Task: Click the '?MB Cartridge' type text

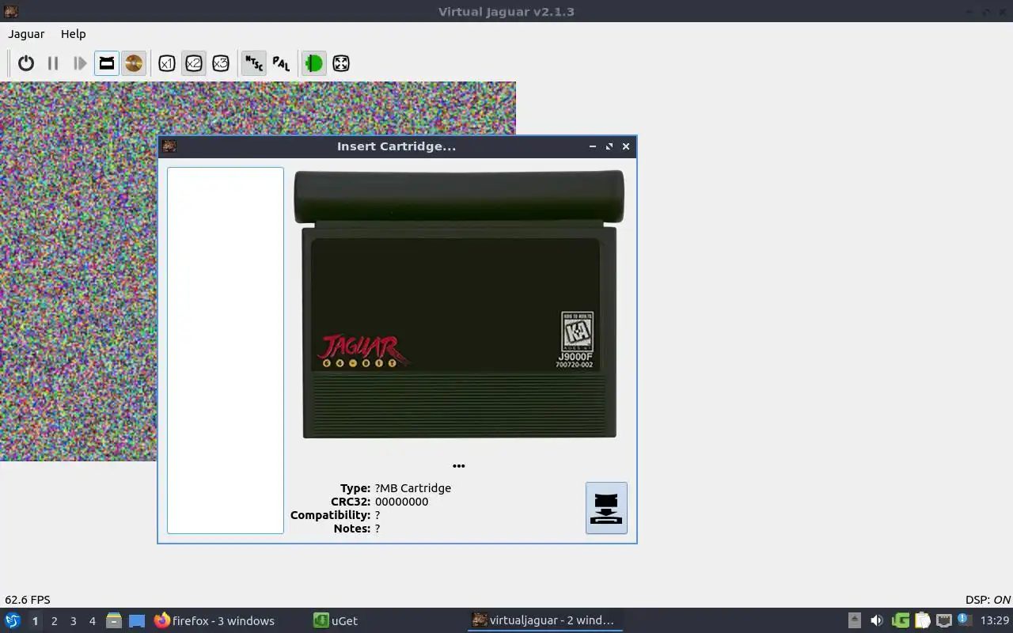Action: (x=413, y=488)
